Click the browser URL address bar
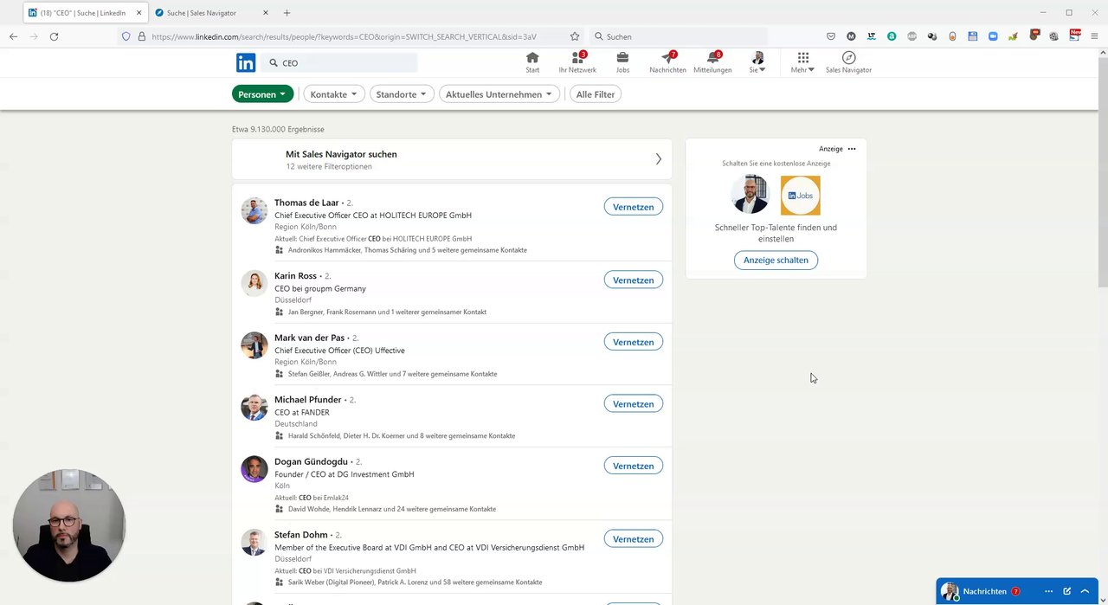 click(x=351, y=36)
